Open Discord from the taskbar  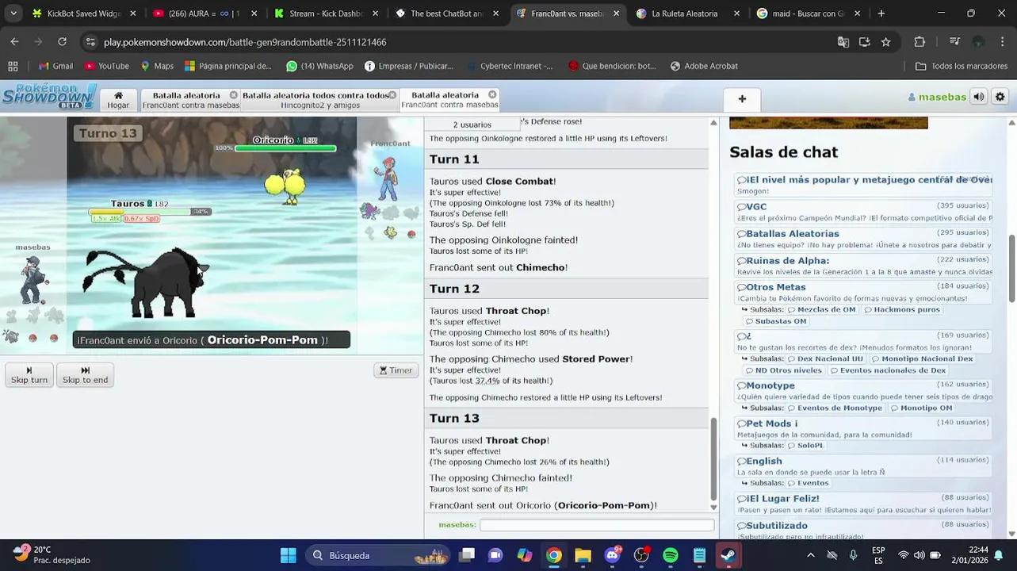coord(612,555)
